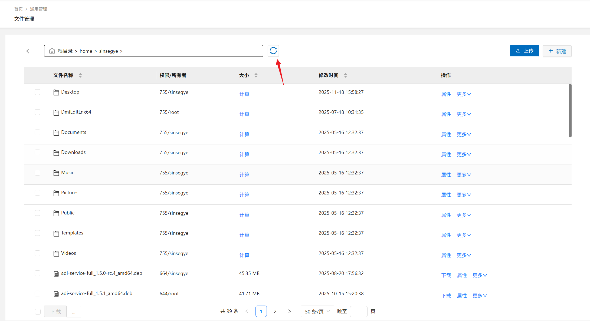Viewport: 590px width, 321px height.
Task: Expand the 50 条/页 page size dropdown
Action: tap(317, 311)
